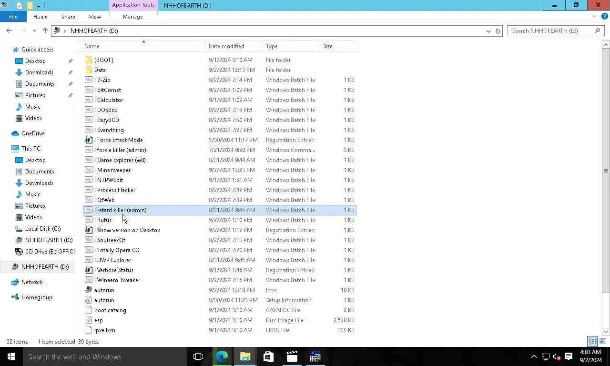Open the Help question mark icon
Image resolution: width=610 pixels, height=366 pixels.
pos(604,16)
